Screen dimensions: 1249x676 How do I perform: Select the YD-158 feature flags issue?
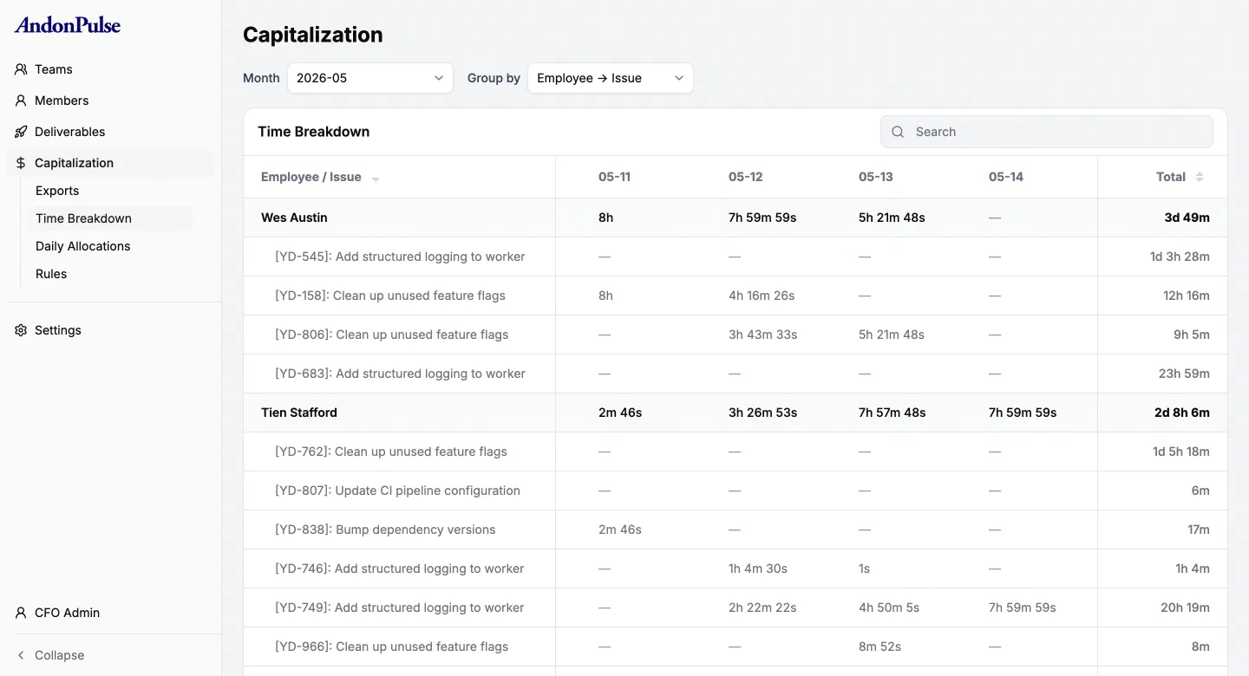(x=390, y=296)
